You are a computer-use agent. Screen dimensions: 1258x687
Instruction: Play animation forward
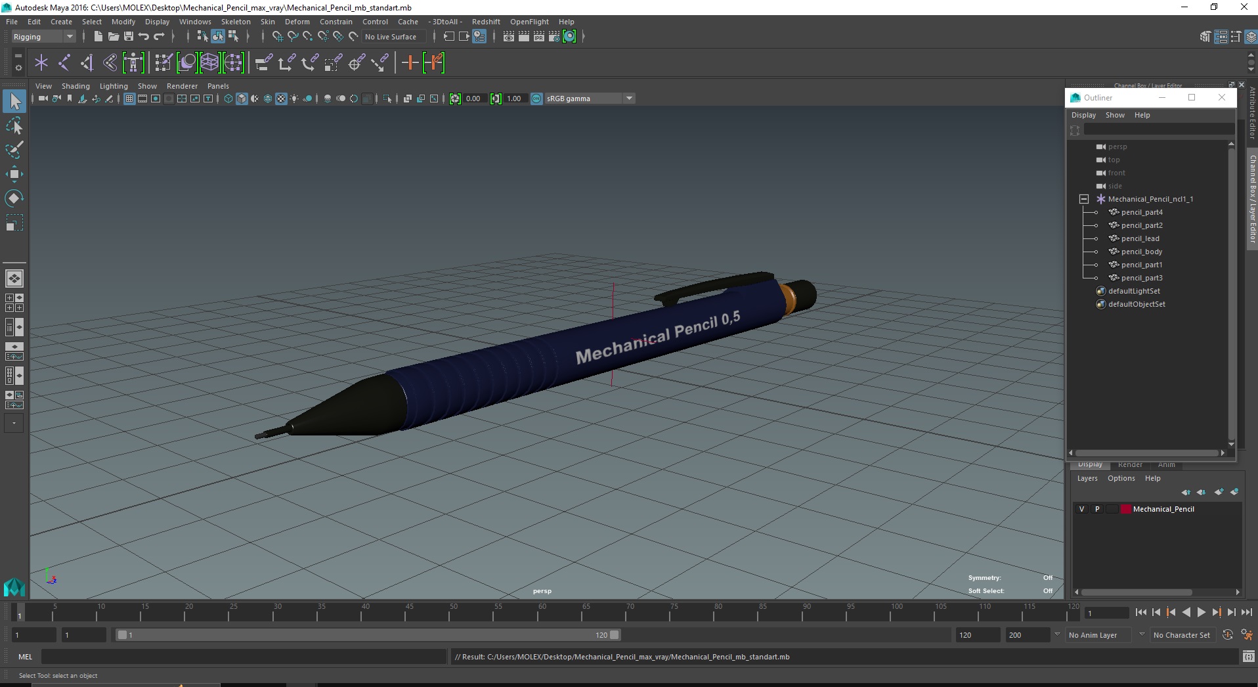click(x=1201, y=612)
